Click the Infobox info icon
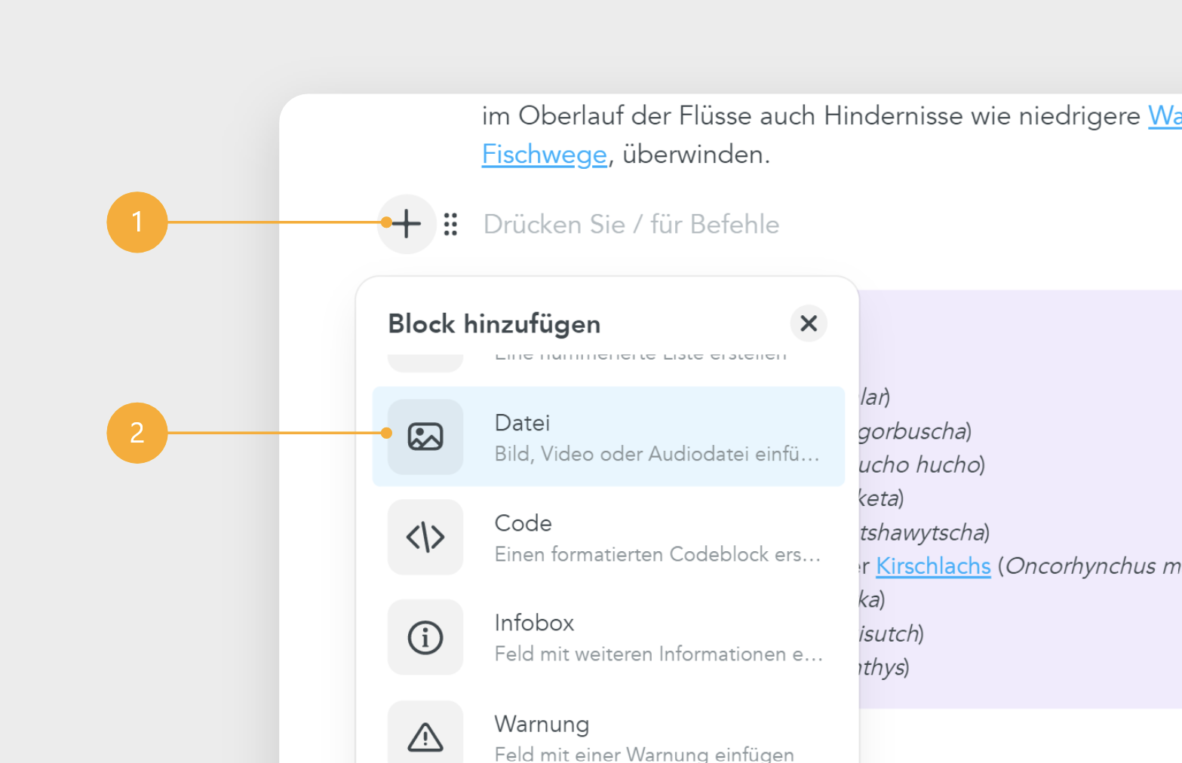This screenshot has width=1182, height=763. tap(425, 637)
